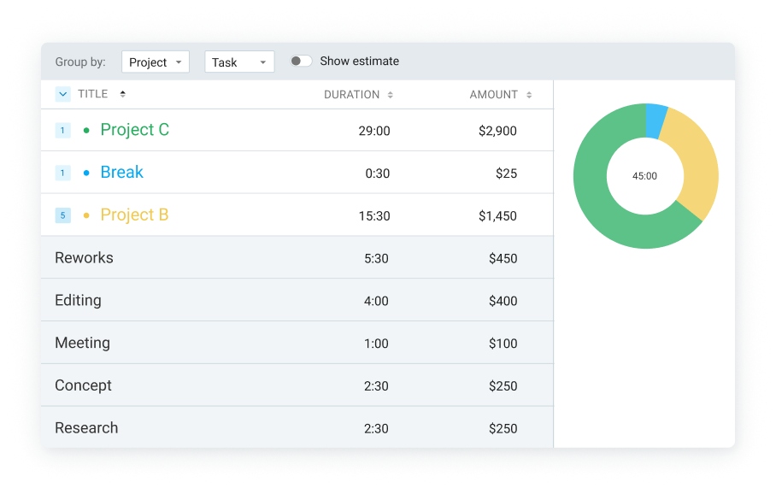Sort by the AMOUNT column arrows
776x488 pixels.
pyautogui.click(x=529, y=95)
